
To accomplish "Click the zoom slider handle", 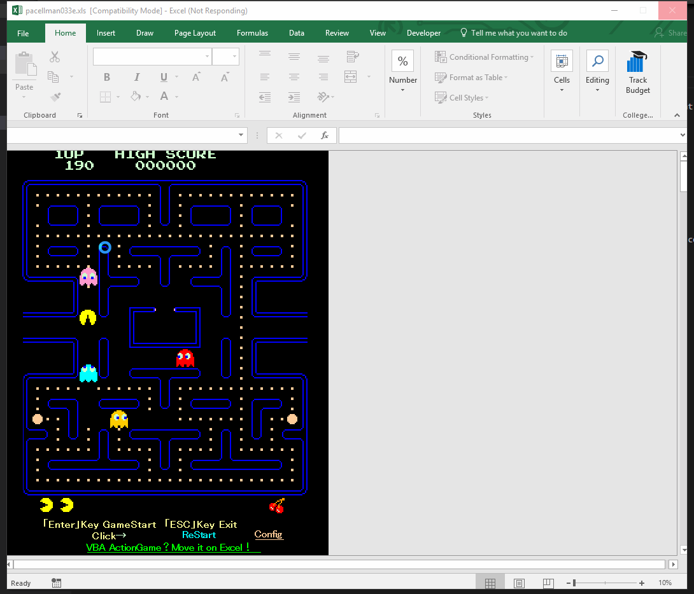I will pos(574,583).
